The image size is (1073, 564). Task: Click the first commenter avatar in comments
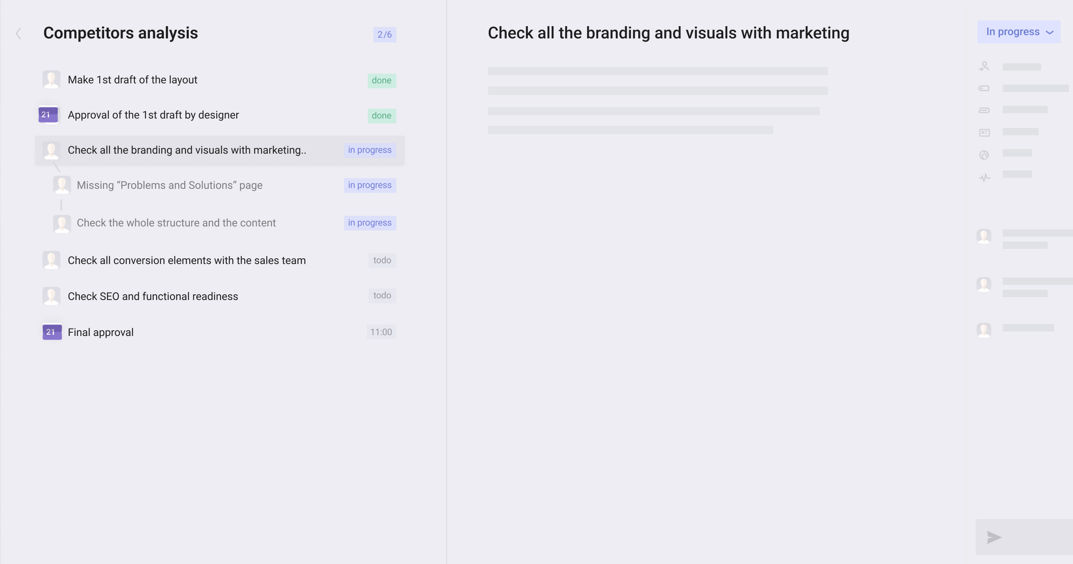984,236
